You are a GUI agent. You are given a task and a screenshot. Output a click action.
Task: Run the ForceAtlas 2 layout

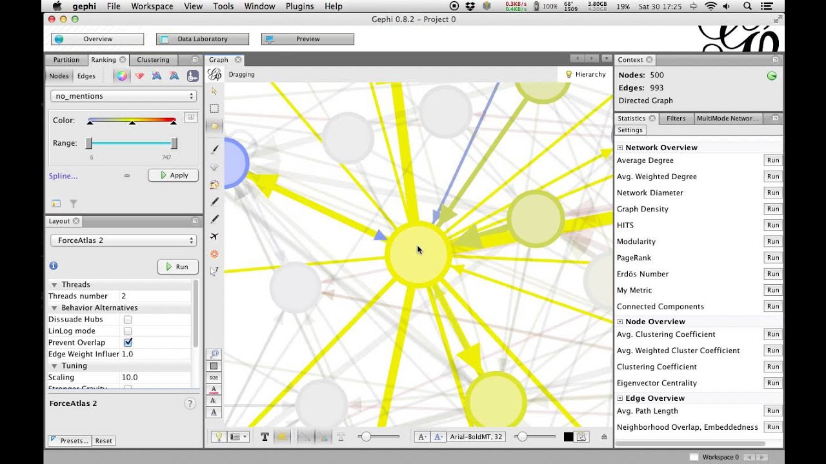177,267
